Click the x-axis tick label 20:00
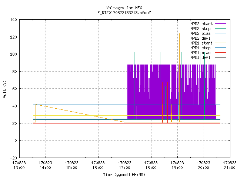 pyautogui.click(x=203, y=168)
